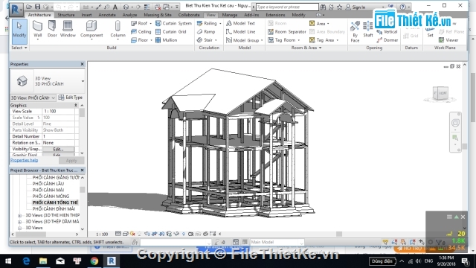This screenshot has height=268, width=476.
Task: Open Google Chrome from the taskbar
Action: pyautogui.click(x=94, y=261)
